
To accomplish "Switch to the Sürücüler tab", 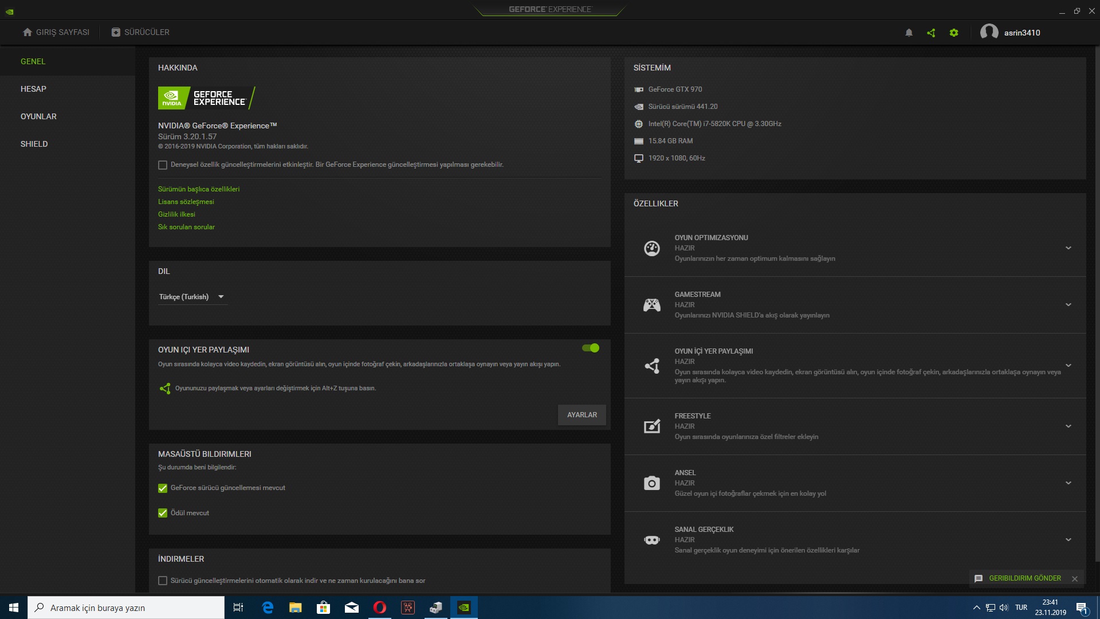I will (x=140, y=32).
